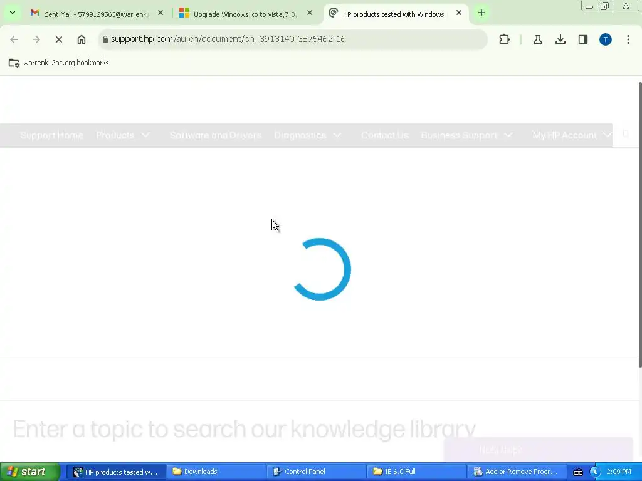Expand the Diagnostics menu
Screen dimensions: 642x481
(308, 135)
